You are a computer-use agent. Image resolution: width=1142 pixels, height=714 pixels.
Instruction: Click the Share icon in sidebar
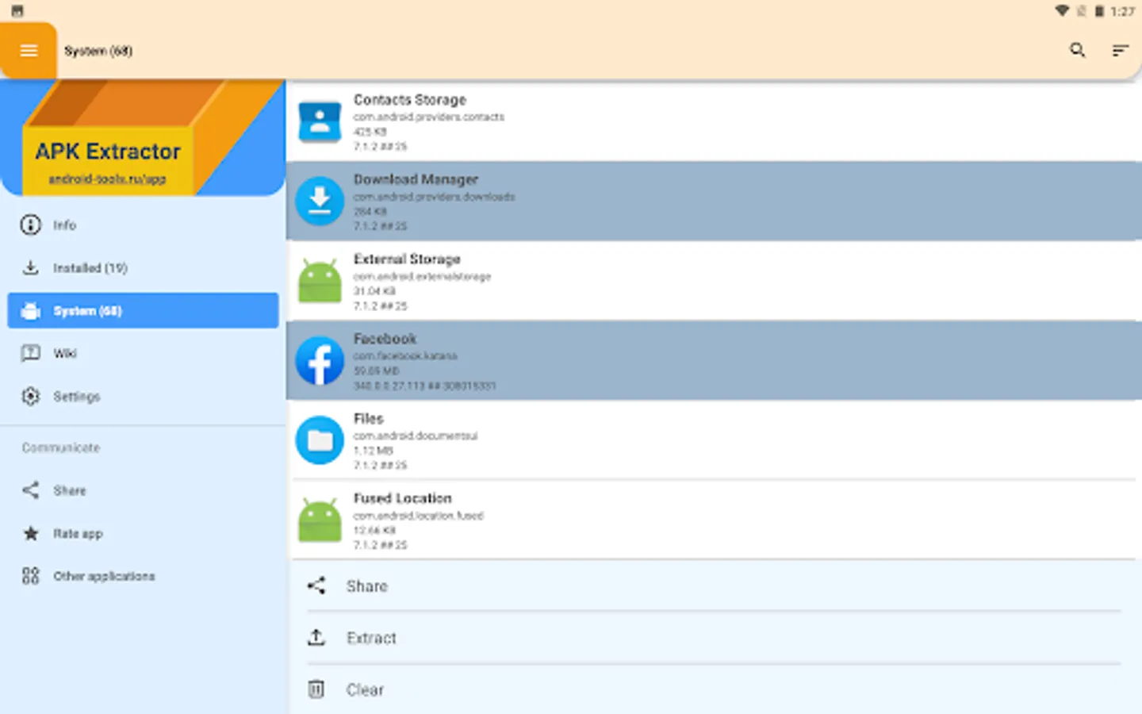[x=30, y=490]
